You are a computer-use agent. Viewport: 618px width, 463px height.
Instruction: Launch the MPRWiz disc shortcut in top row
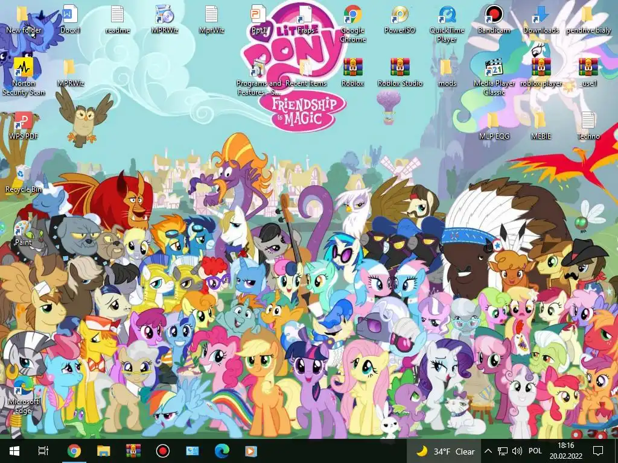pos(164,19)
